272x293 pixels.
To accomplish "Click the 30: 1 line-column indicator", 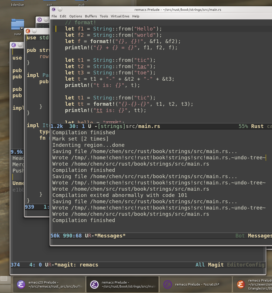I will [77, 126].
